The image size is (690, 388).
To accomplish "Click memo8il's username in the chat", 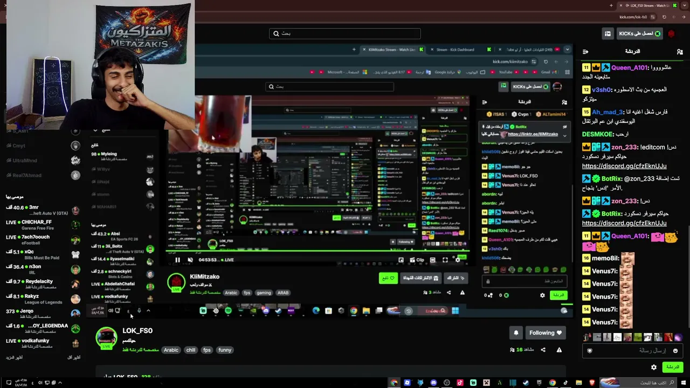I will tap(605, 259).
